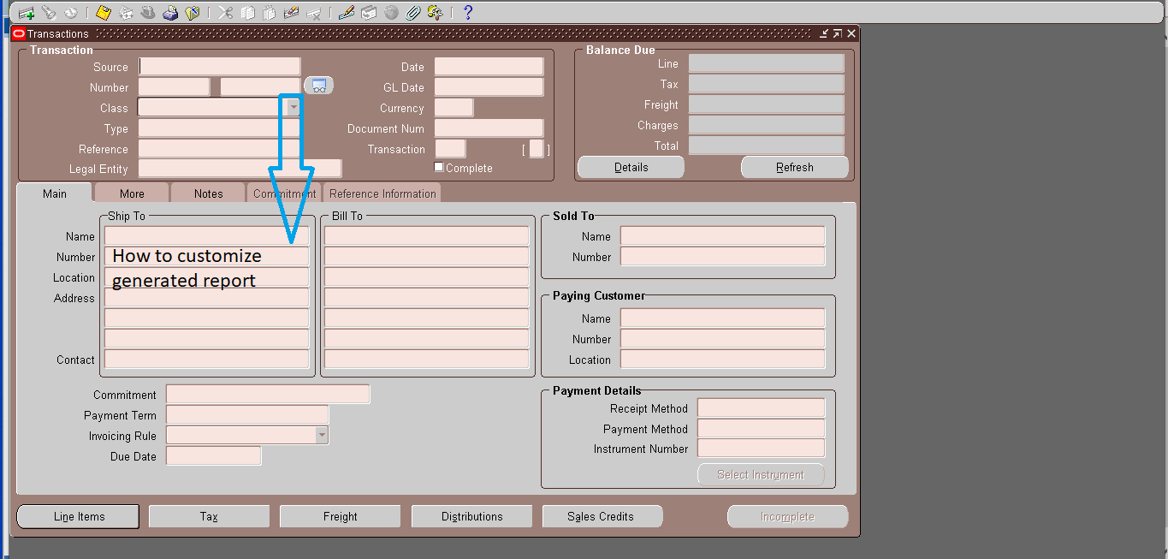Click the Refresh button

[795, 167]
